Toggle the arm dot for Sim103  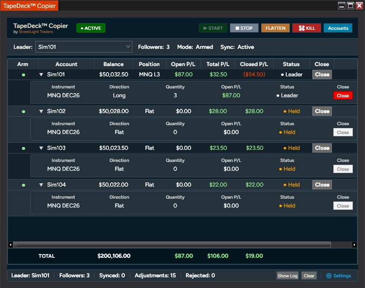[x=23, y=148]
